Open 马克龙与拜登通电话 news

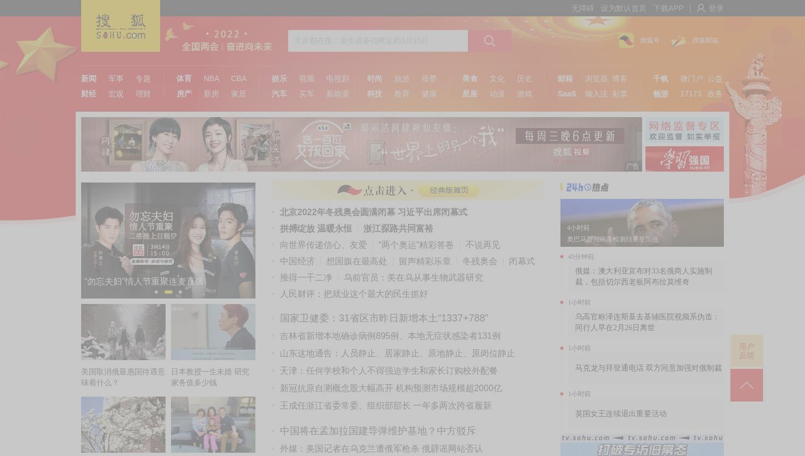[648, 368]
